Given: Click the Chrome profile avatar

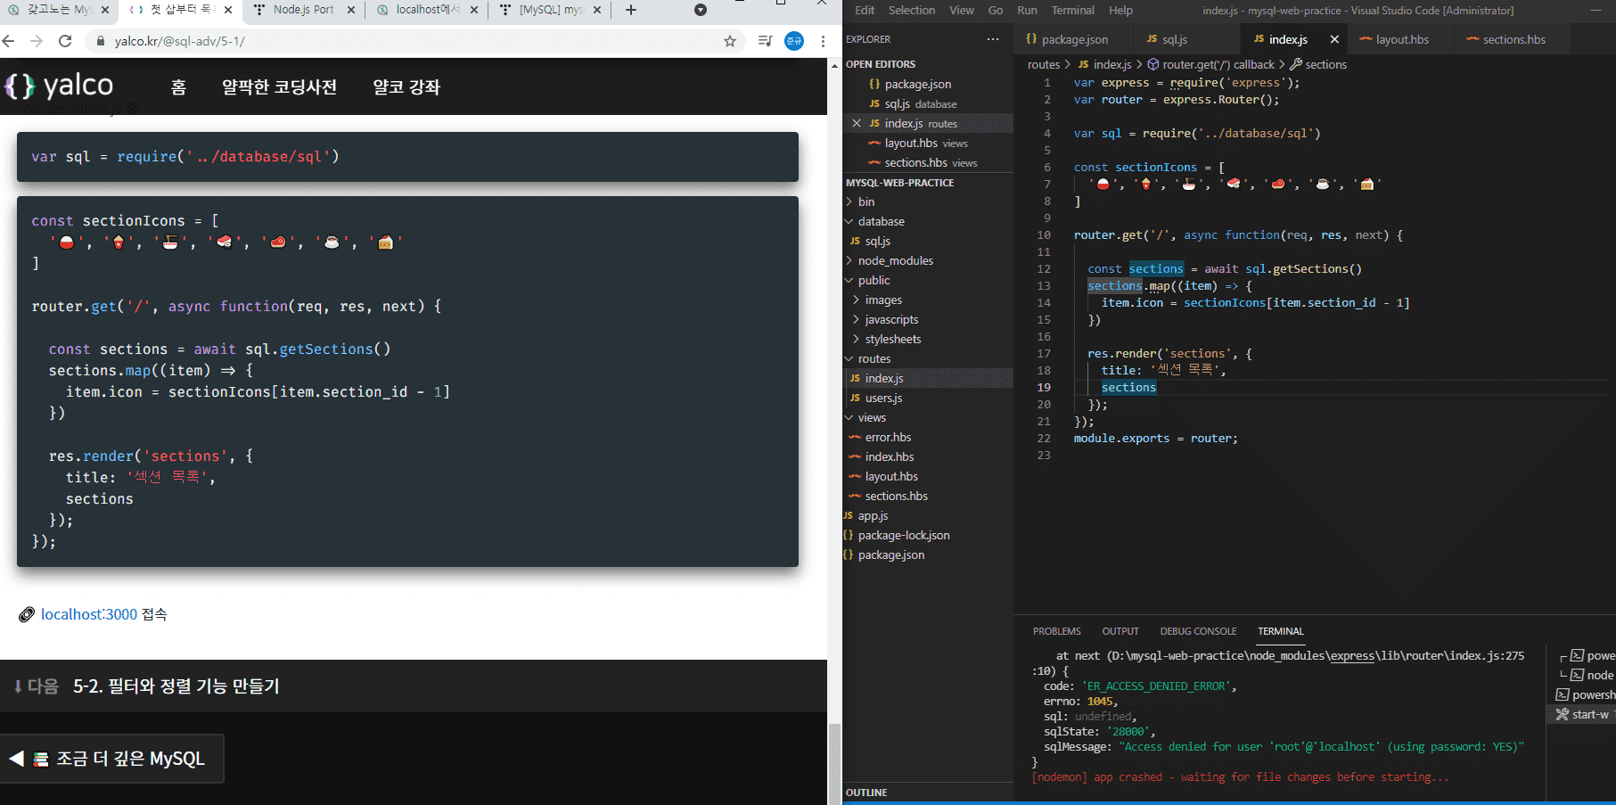Looking at the screenshot, I should click(793, 41).
